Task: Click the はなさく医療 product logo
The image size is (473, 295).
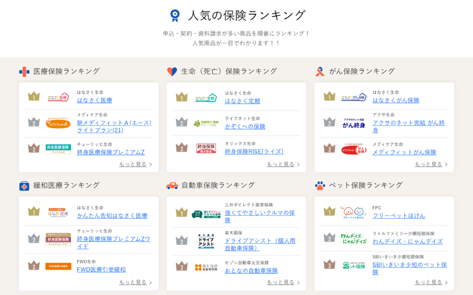Action: click(58, 97)
